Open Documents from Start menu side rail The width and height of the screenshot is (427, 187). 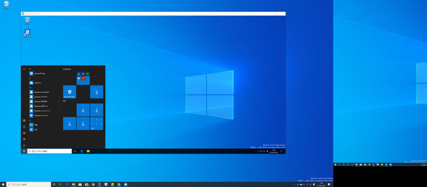(24, 127)
